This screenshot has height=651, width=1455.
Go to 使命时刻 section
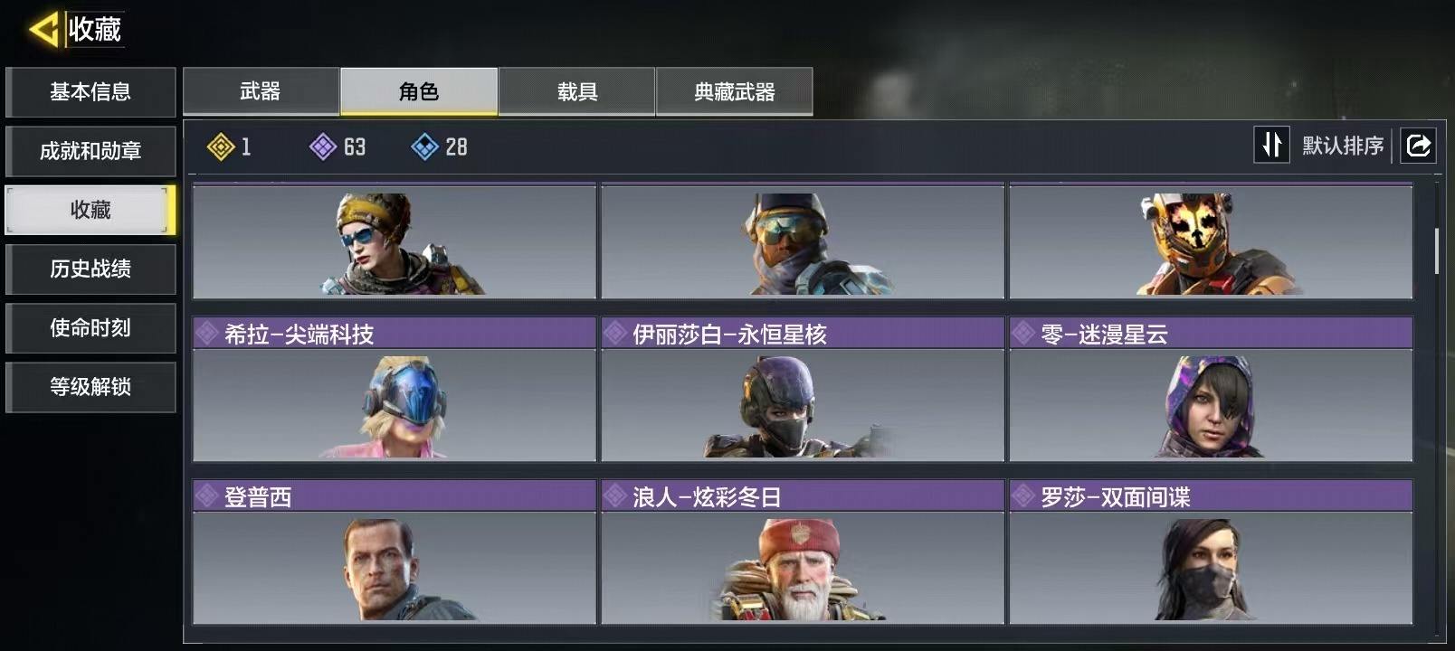click(90, 328)
